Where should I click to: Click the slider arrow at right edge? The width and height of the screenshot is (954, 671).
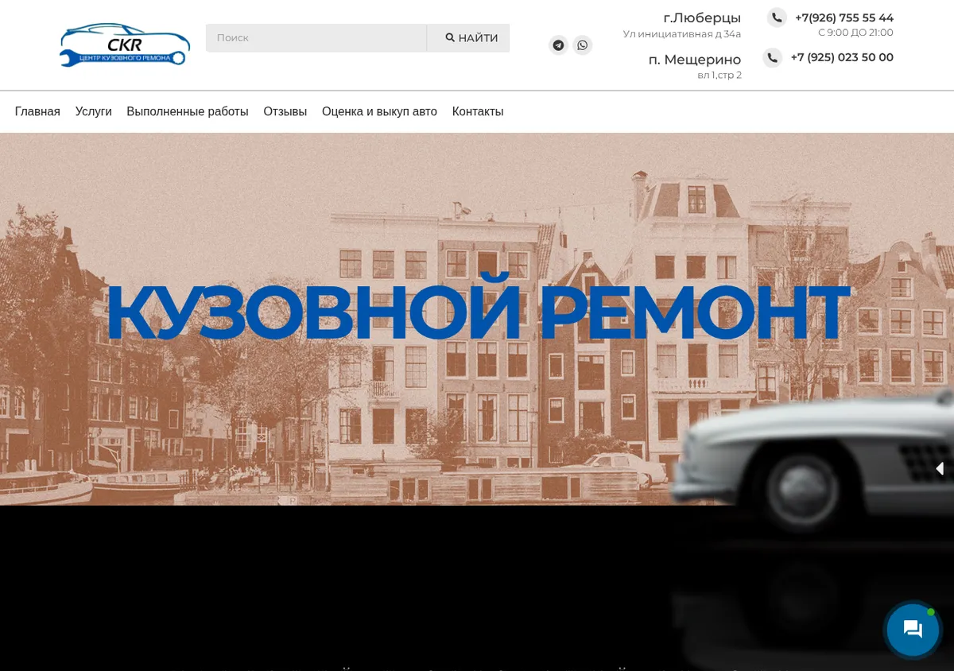tap(940, 468)
